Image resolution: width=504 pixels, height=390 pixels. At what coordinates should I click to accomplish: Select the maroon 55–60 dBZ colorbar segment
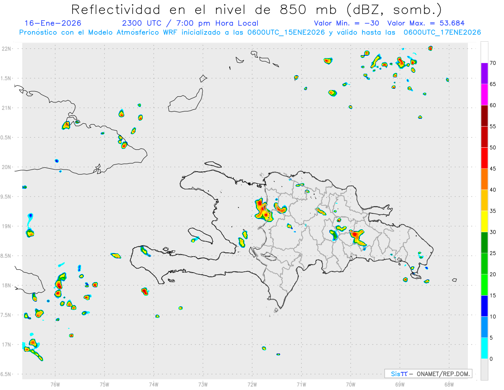click(484, 116)
